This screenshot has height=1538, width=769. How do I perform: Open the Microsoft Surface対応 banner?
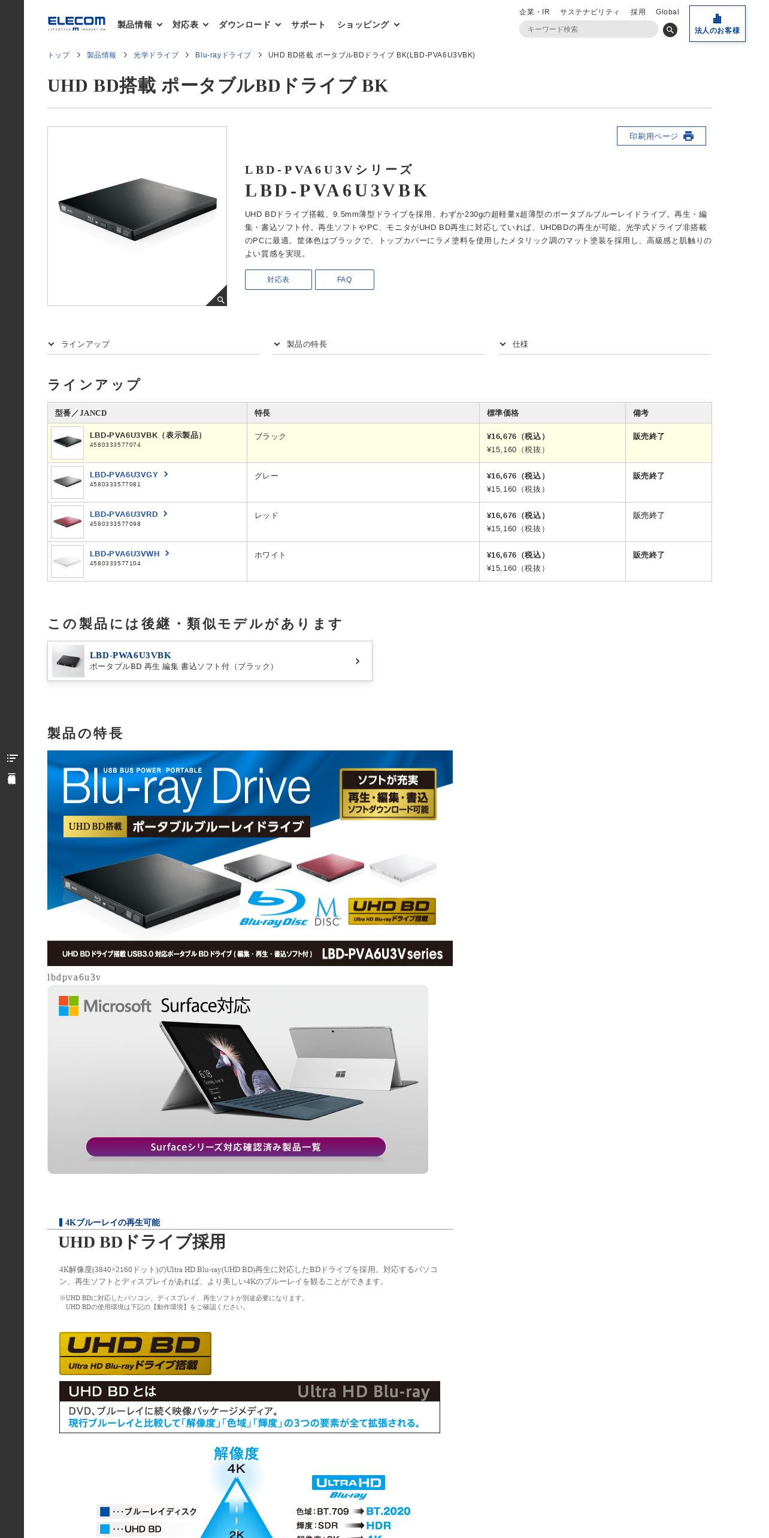[x=238, y=1079]
